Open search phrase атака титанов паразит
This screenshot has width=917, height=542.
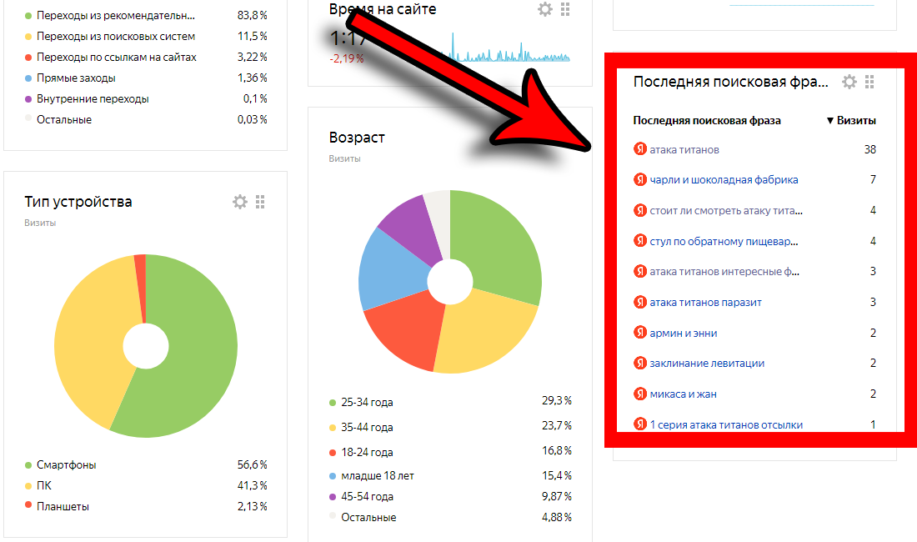(x=706, y=303)
